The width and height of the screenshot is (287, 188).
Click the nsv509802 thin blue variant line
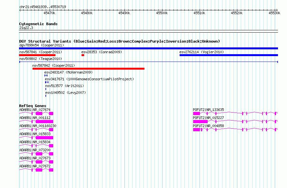pos(148,62)
